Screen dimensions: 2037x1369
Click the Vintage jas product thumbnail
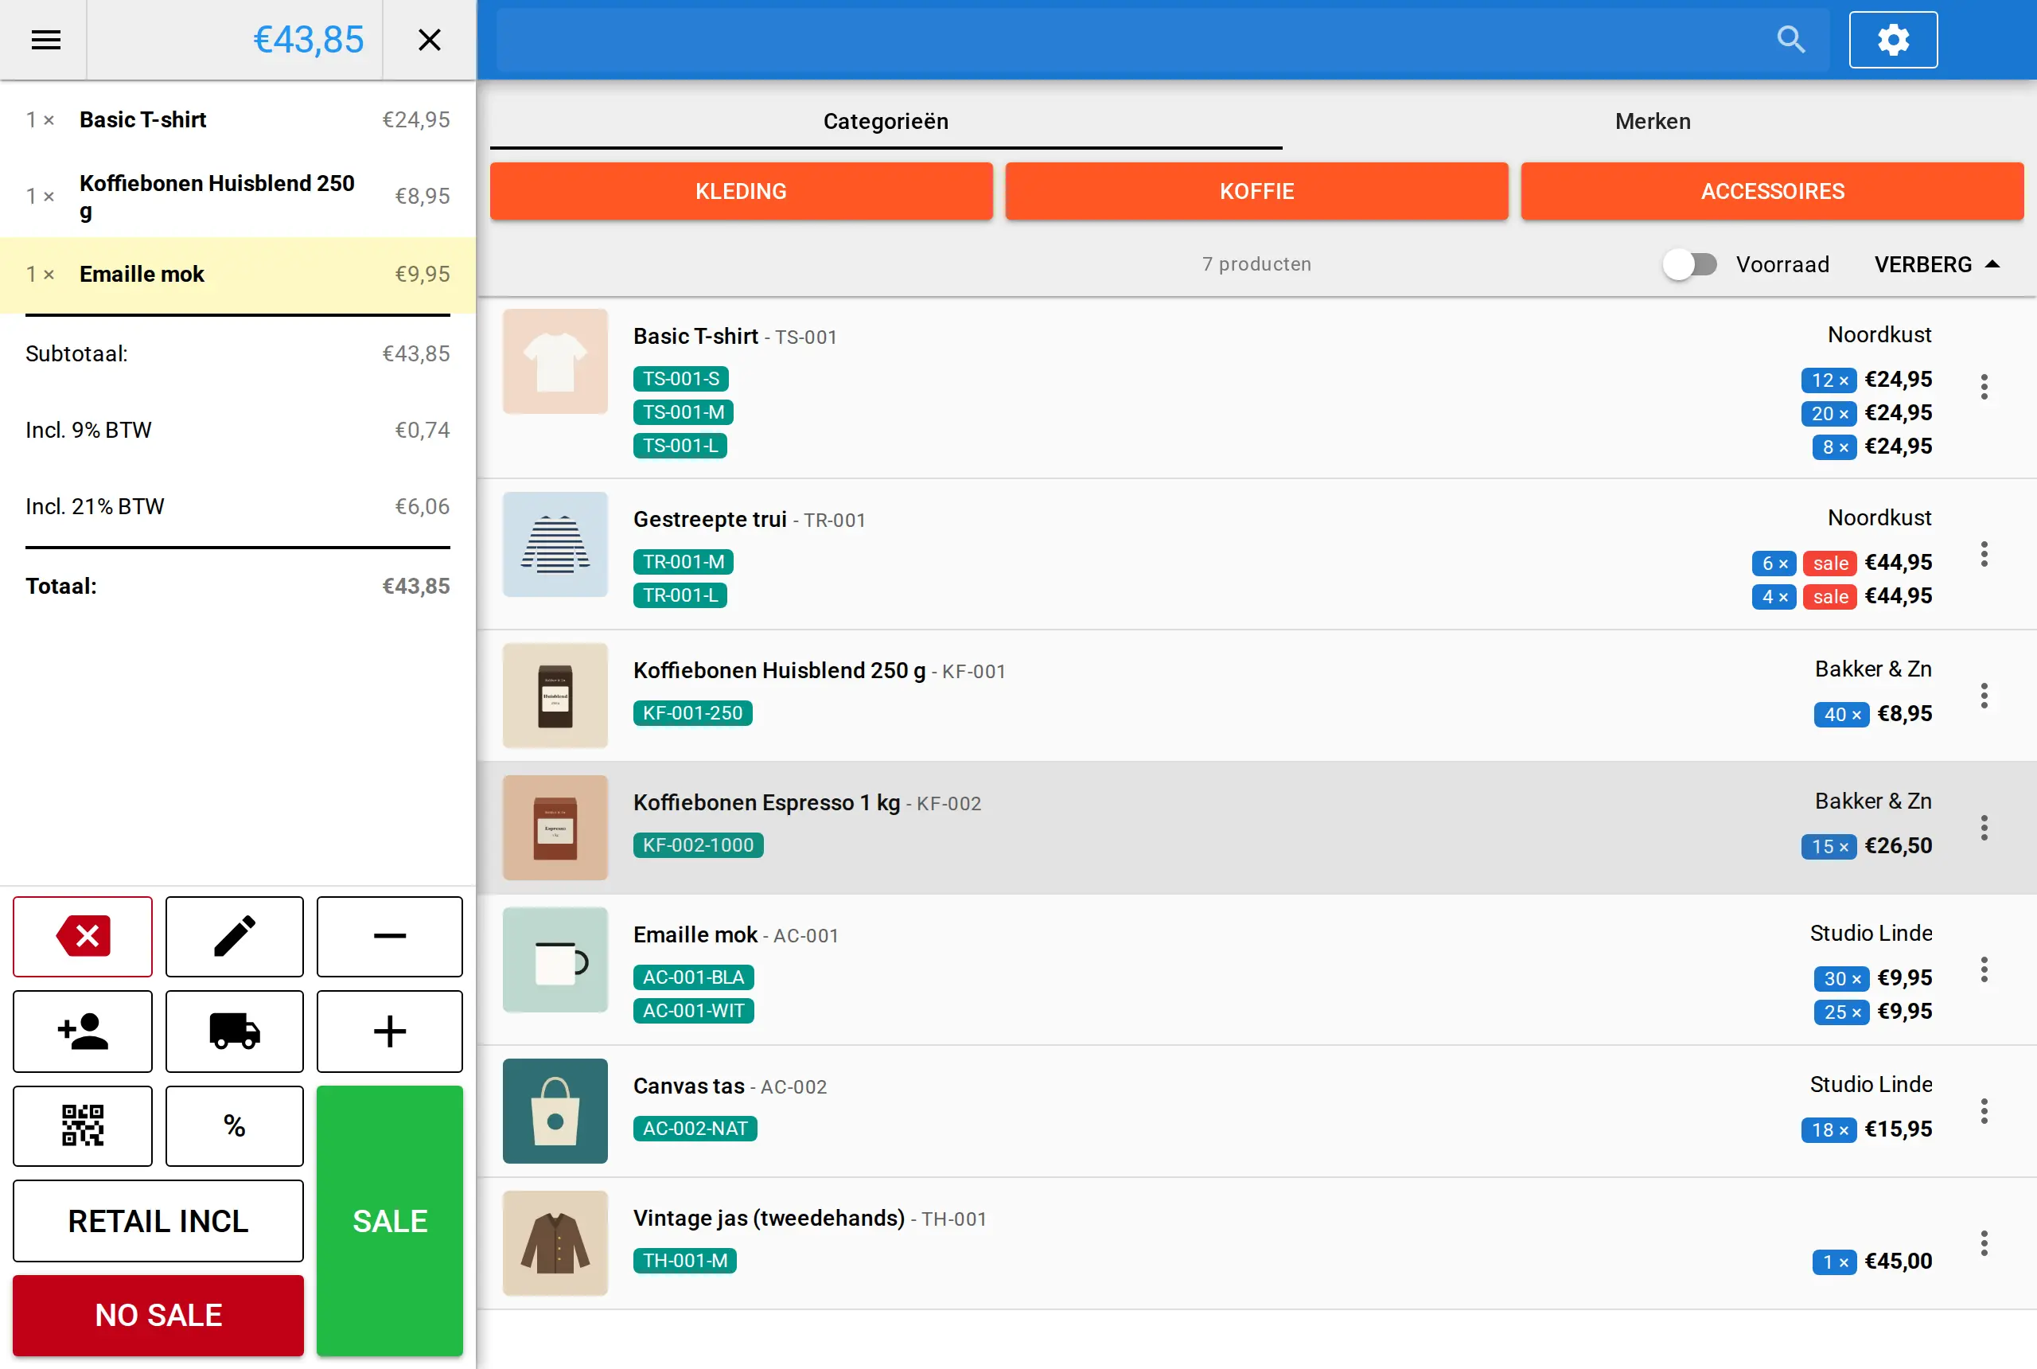(555, 1243)
